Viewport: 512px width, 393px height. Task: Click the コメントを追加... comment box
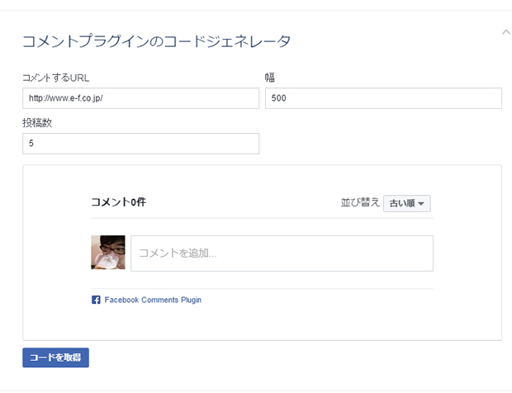click(282, 253)
